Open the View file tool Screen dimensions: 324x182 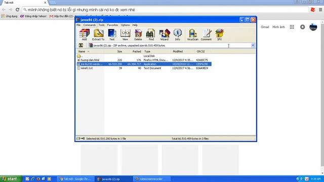coord(125,34)
